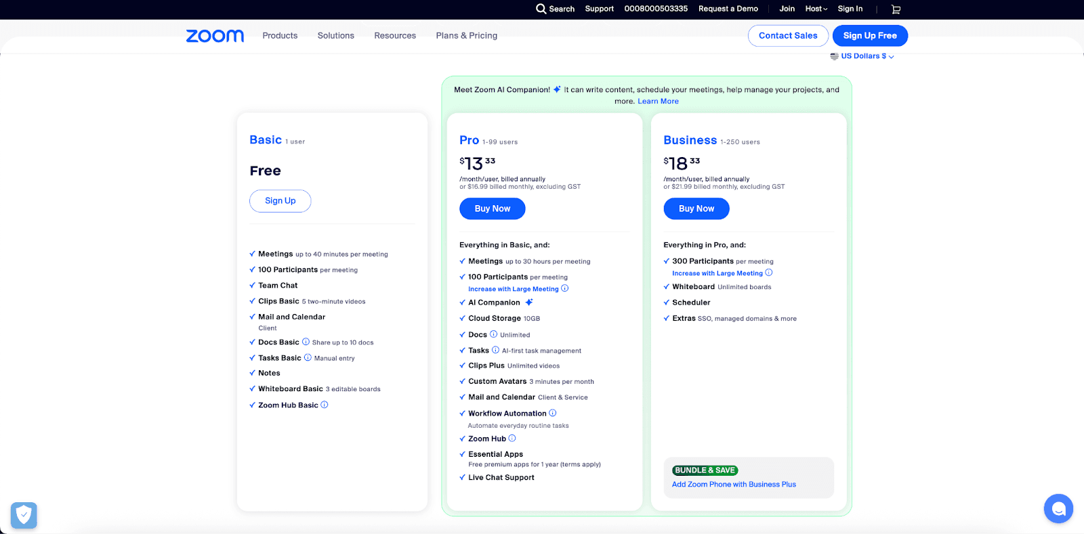
Task: Click Learn More in AI Companion banner
Action: (x=658, y=102)
